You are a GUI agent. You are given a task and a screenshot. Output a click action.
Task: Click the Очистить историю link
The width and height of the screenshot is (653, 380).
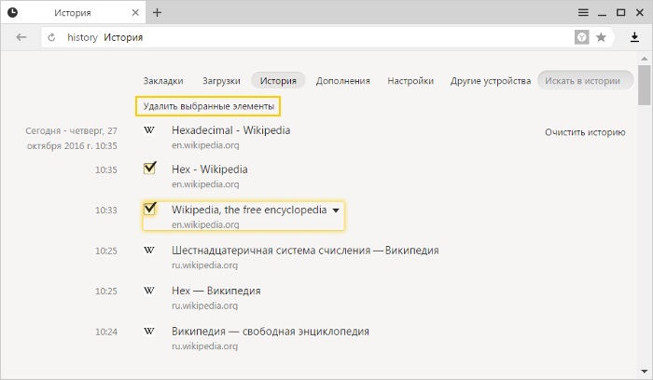click(585, 132)
